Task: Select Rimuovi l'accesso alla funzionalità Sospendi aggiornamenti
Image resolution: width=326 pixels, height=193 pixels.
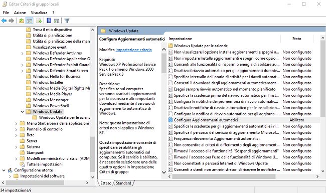Action: point(226,151)
